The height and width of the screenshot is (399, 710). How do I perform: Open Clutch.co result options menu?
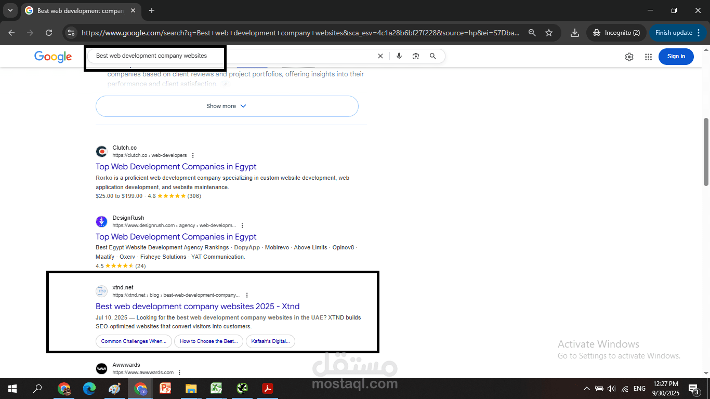(x=193, y=155)
